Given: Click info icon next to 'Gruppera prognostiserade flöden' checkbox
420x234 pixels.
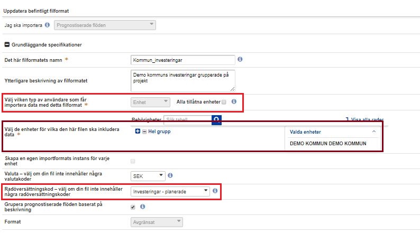Looking at the screenshot, I should (143, 207).
